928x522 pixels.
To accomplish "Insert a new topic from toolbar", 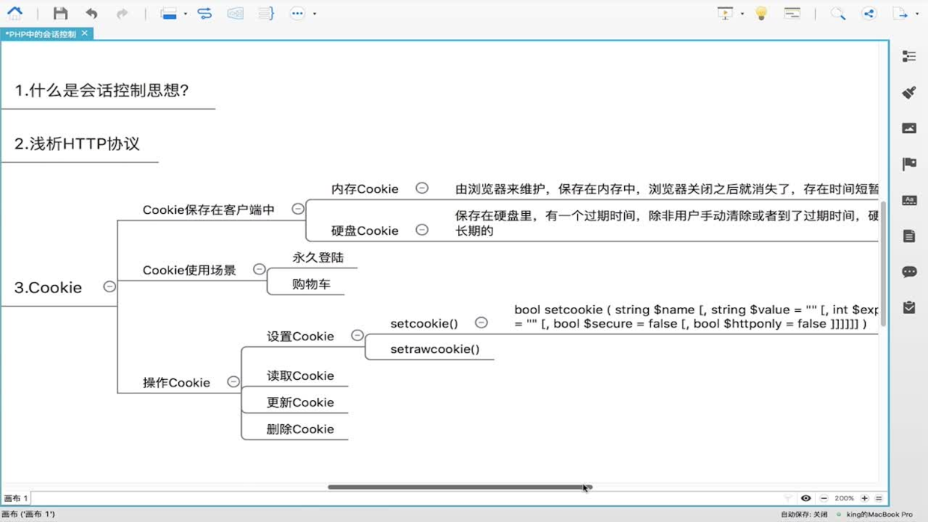I will (169, 13).
